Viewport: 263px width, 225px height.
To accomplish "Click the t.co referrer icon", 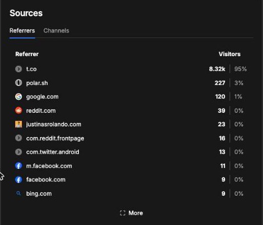I will [19, 69].
